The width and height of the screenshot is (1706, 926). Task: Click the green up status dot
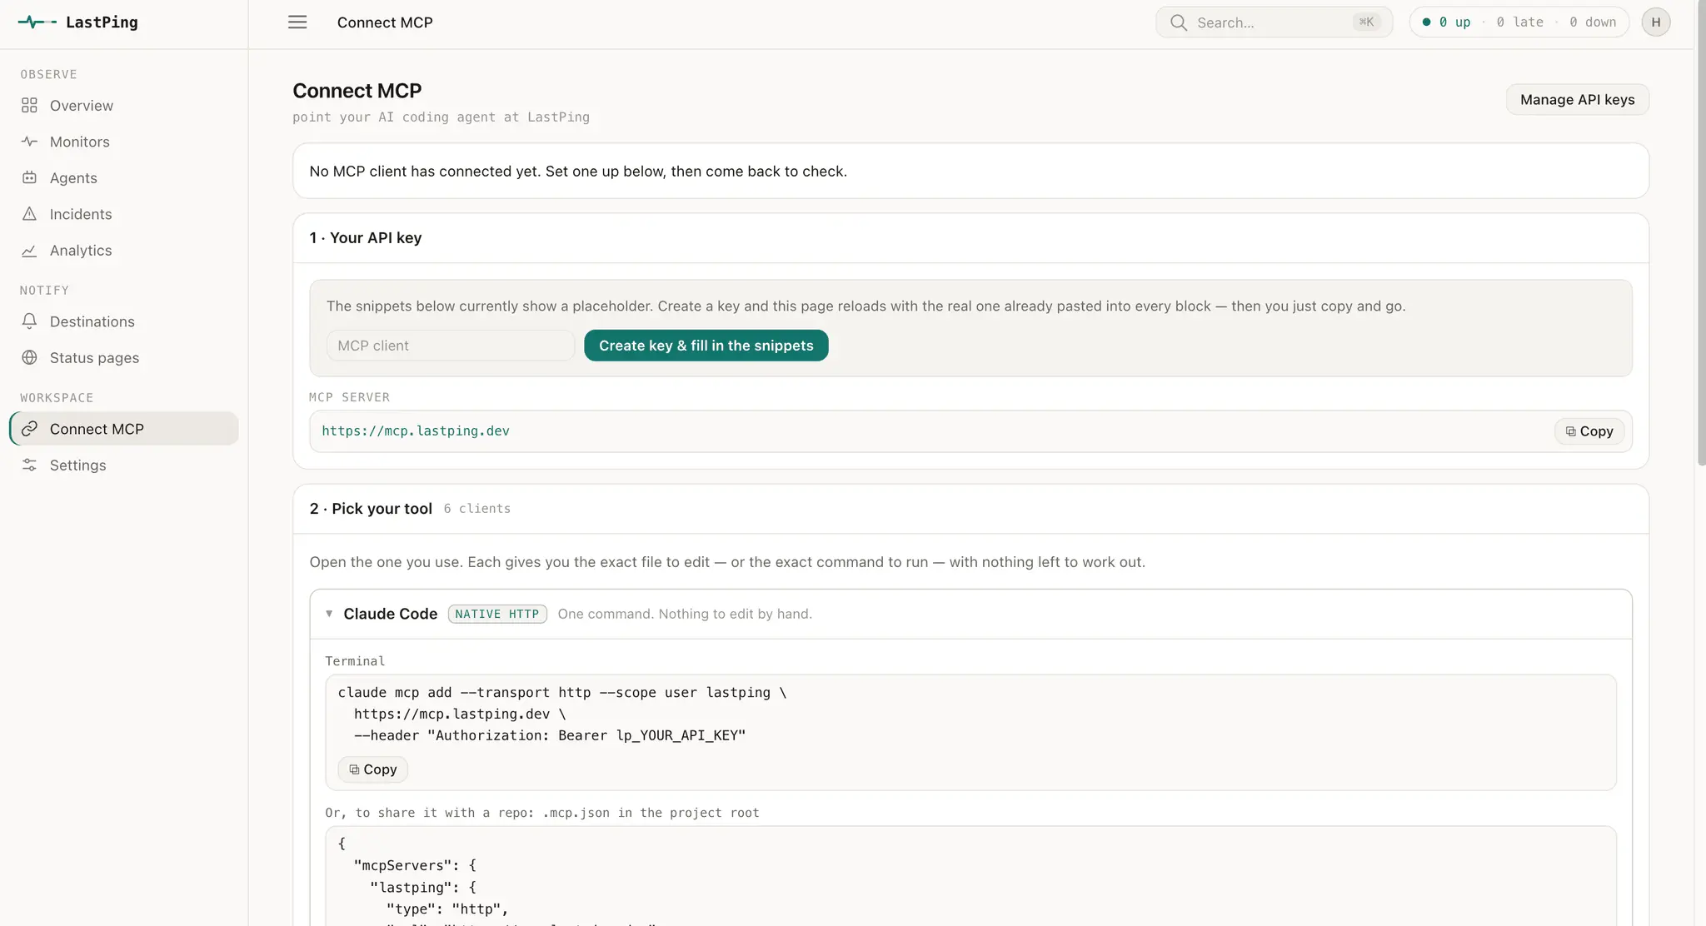[x=1426, y=22]
